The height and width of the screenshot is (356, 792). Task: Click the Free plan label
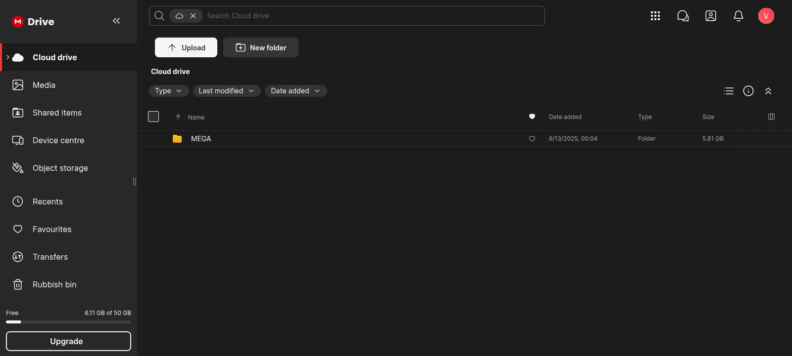[x=12, y=313]
